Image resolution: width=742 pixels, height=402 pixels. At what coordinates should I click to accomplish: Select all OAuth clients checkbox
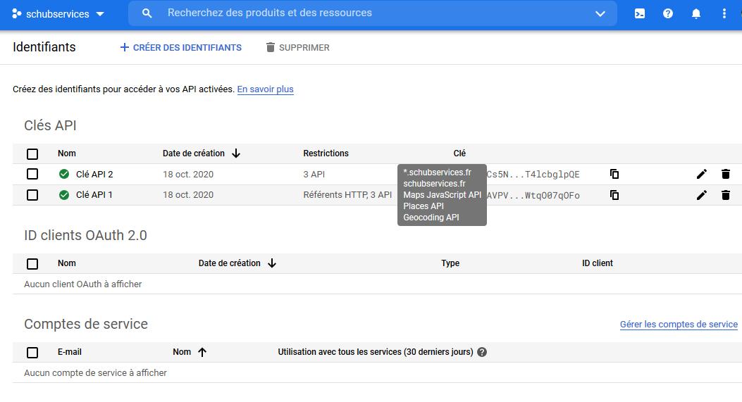(x=32, y=264)
